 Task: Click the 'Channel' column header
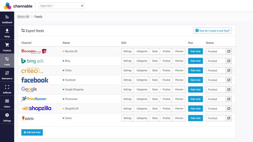pyautogui.click(x=26, y=43)
